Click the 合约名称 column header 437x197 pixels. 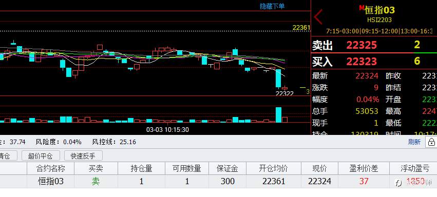51,168
